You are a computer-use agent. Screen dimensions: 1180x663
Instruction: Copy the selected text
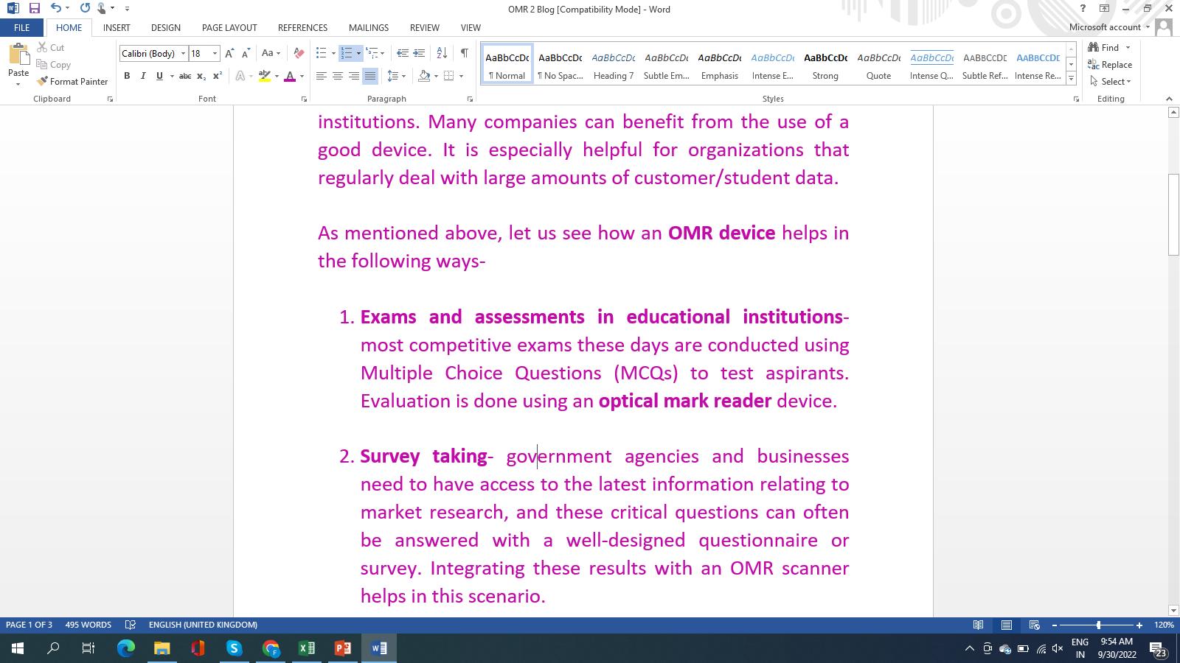(53, 65)
